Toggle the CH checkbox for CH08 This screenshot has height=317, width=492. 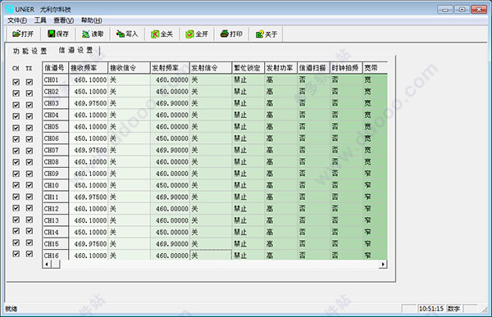(16, 162)
